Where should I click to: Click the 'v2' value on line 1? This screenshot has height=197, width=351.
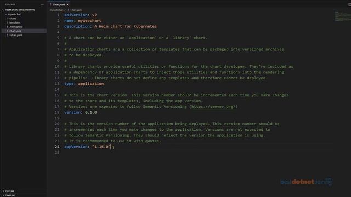94,15
